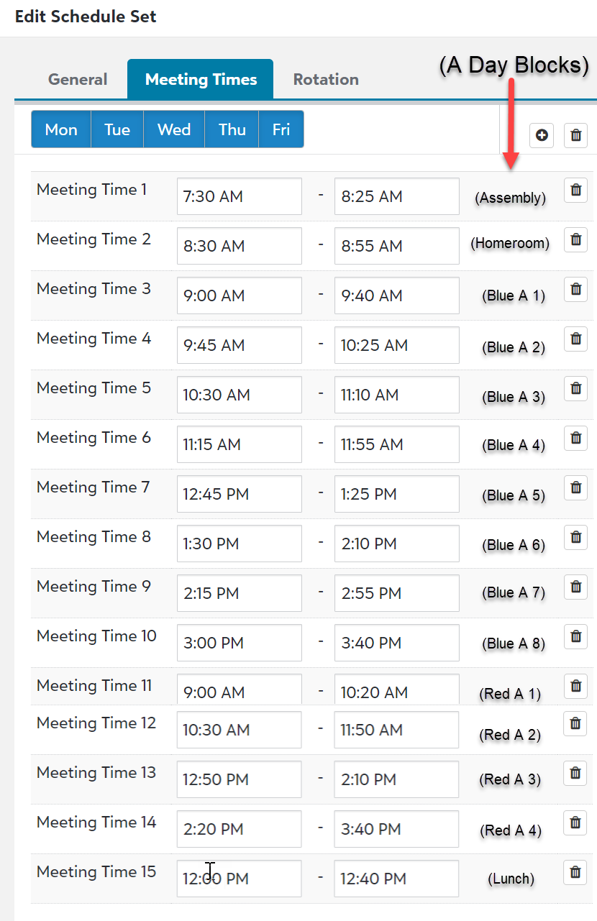The image size is (597, 921).
Task: Delete Meeting Time 15 lunch row
Action: [575, 872]
